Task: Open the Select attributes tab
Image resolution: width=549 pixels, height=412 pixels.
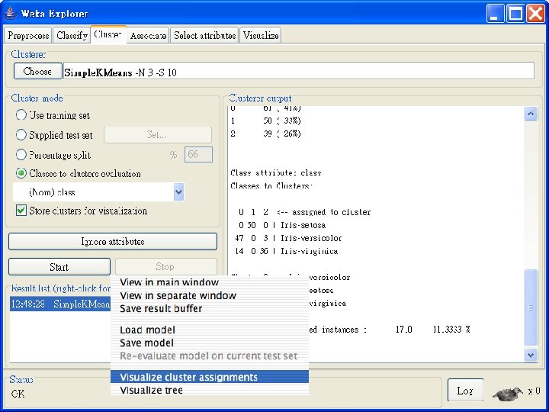Action: click(x=204, y=35)
